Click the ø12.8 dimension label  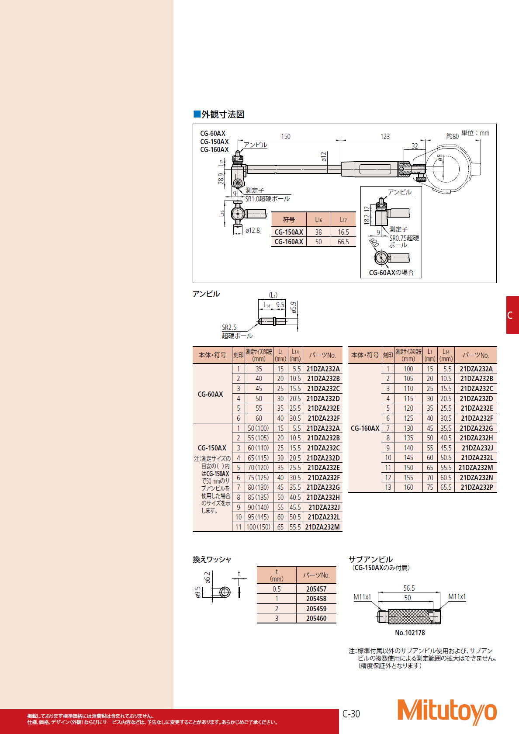coord(253,230)
